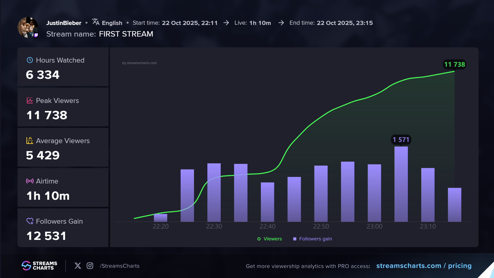Click the Average Viewers graph icon

pos(30,141)
